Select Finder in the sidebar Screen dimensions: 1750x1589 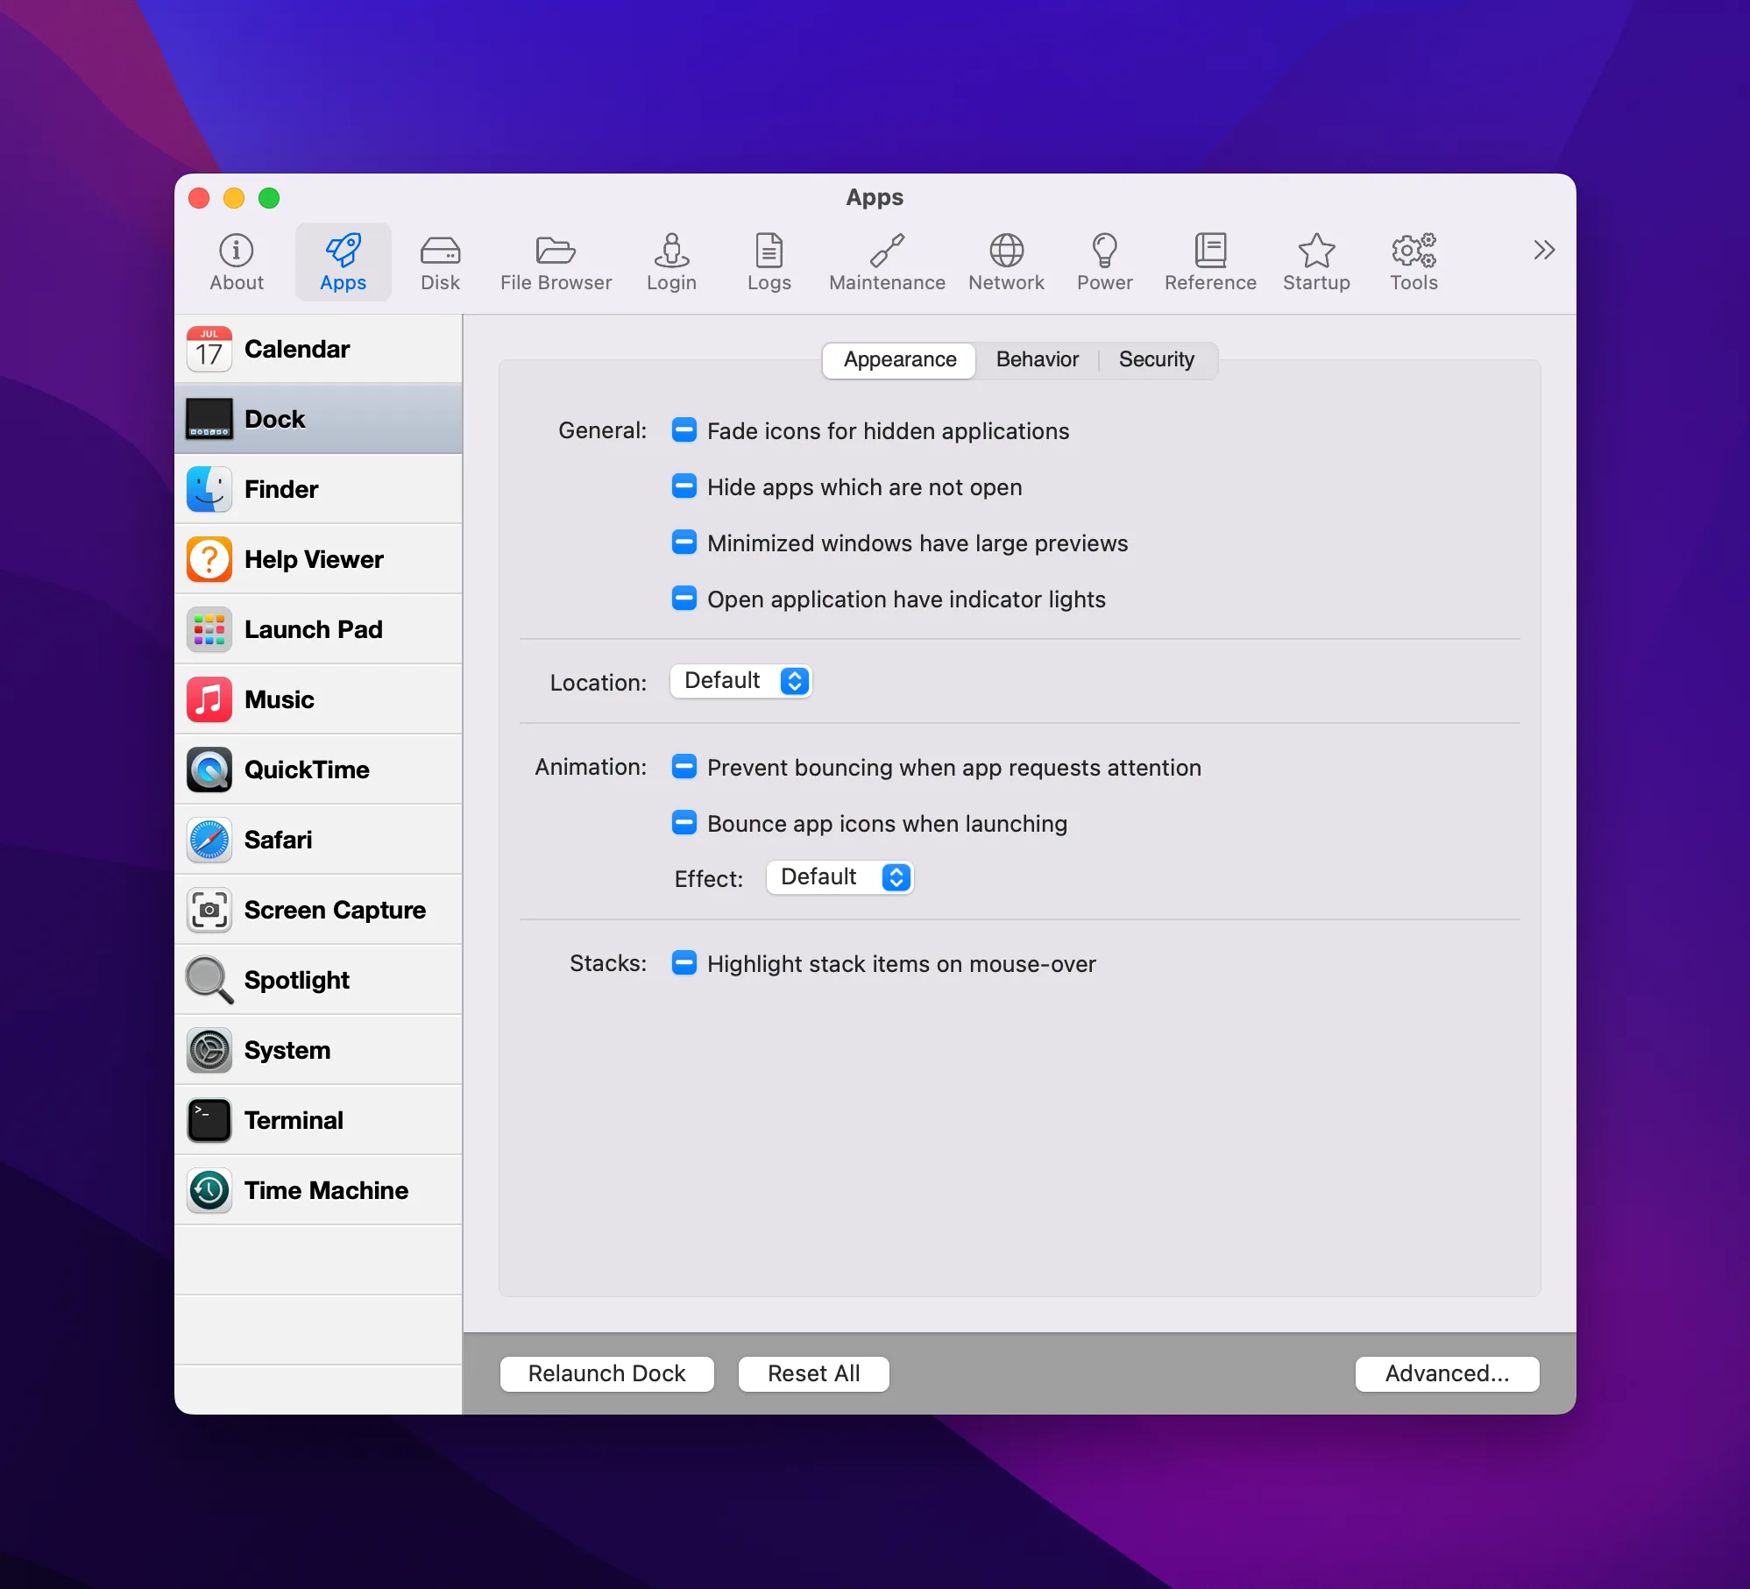318,489
